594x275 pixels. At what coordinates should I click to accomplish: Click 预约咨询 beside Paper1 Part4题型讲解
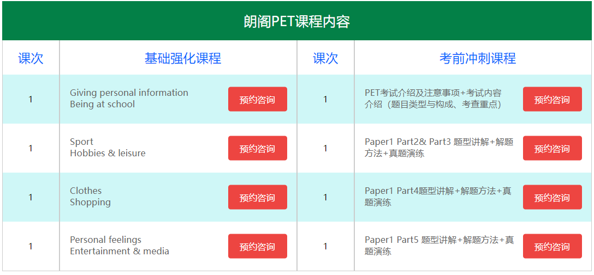click(552, 198)
